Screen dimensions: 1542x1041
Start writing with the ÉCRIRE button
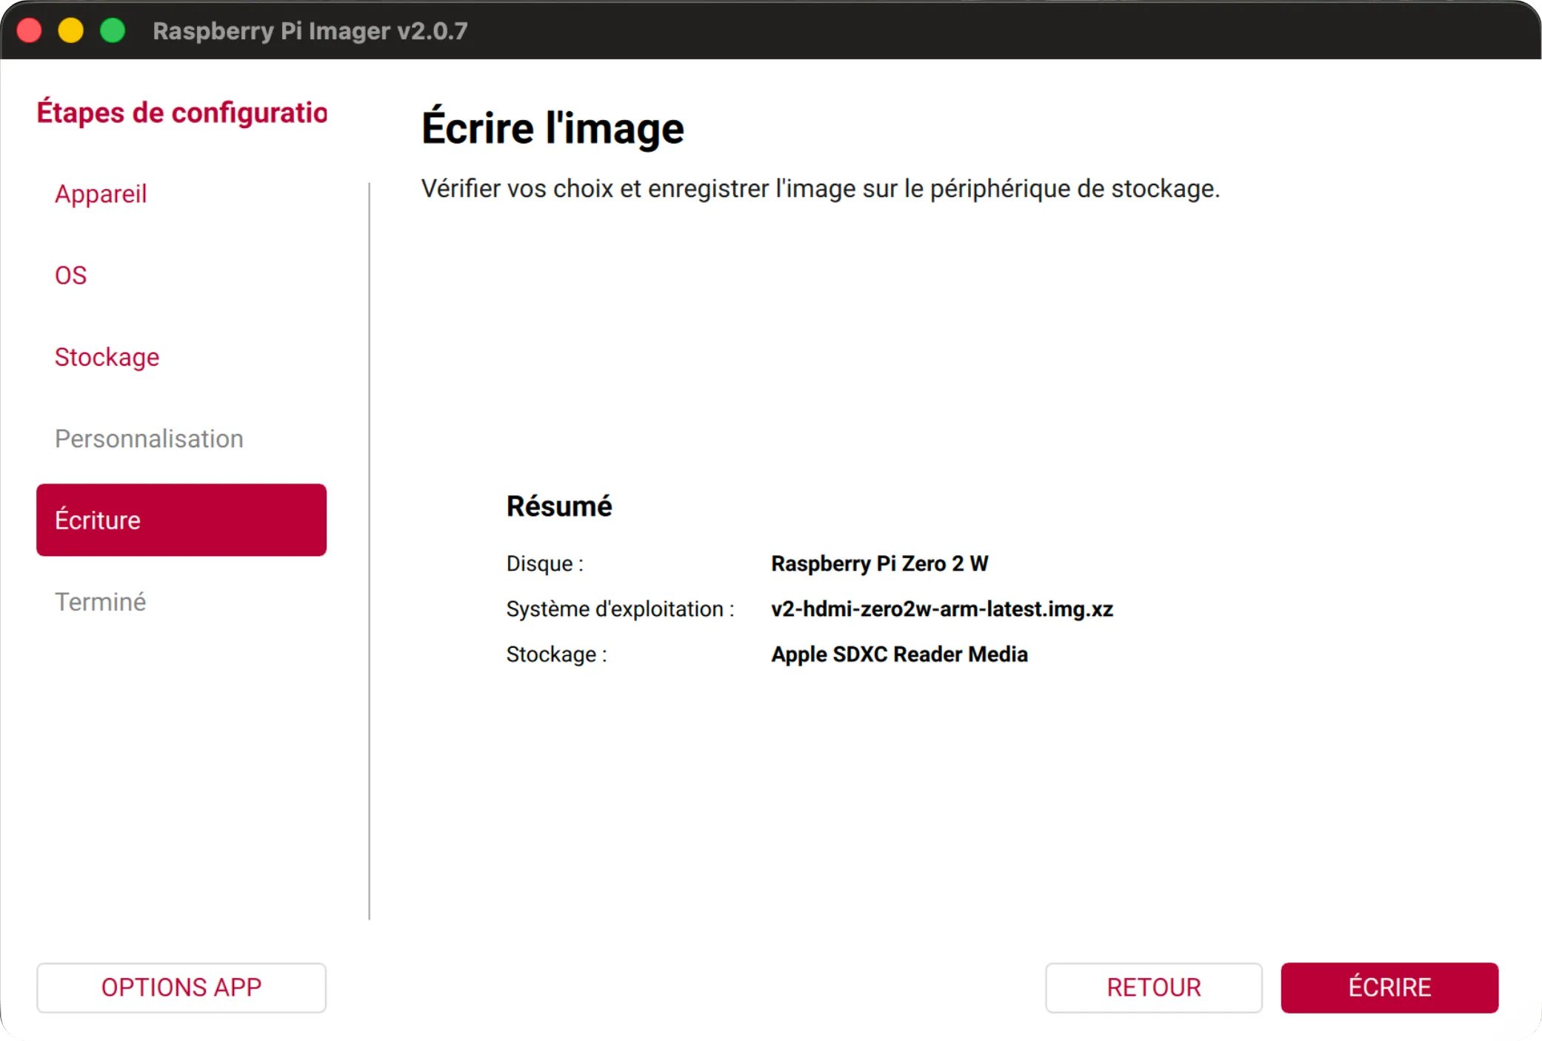coord(1389,988)
